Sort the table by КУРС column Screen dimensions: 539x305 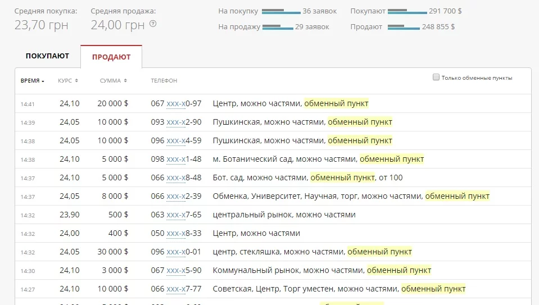pyautogui.click(x=67, y=81)
